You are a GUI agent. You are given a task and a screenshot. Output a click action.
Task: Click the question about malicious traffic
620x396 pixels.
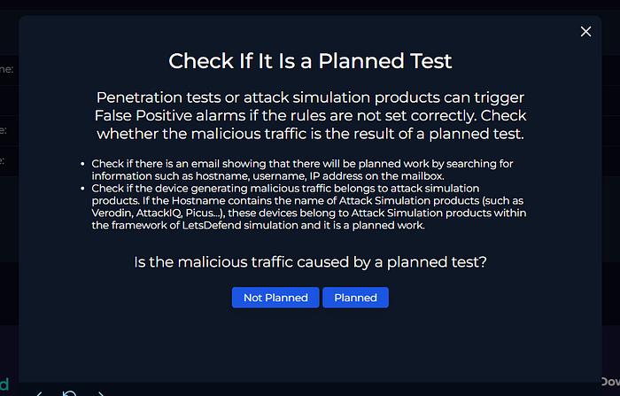pyautogui.click(x=310, y=262)
